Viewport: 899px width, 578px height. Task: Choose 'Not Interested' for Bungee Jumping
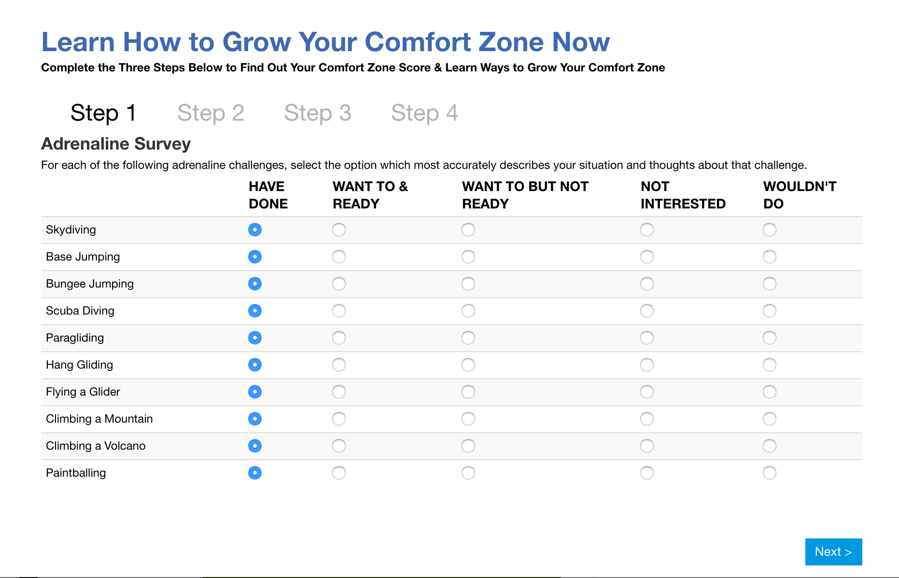tap(646, 284)
